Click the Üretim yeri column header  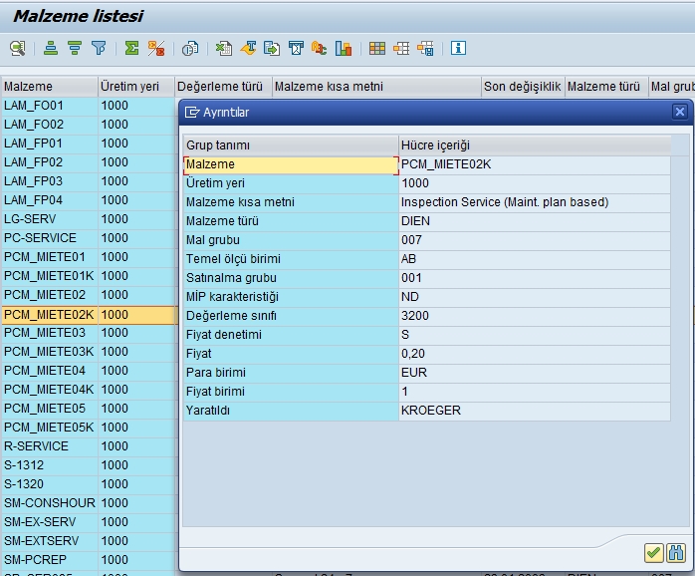(x=134, y=87)
